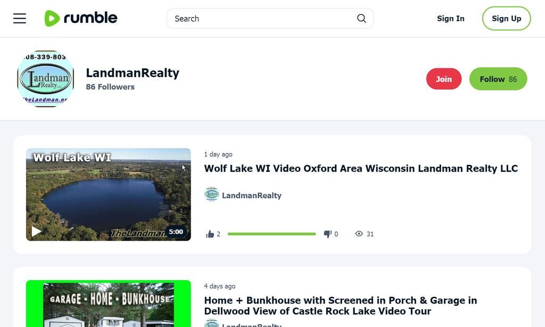Click the thumbs up icon on Wolf Lake video
The height and width of the screenshot is (327, 545).
click(x=210, y=234)
